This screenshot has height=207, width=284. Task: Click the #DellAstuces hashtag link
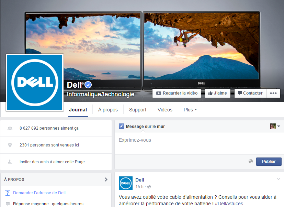(229, 204)
